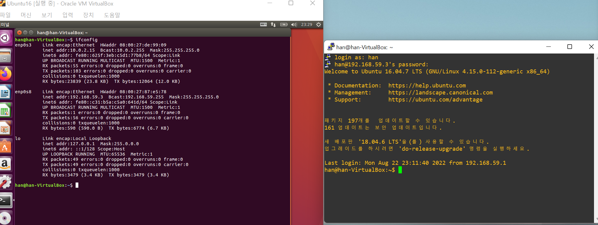Open the 도움말 menu in VirtualBox
Image resolution: width=598 pixels, height=225 pixels.
tap(112, 15)
